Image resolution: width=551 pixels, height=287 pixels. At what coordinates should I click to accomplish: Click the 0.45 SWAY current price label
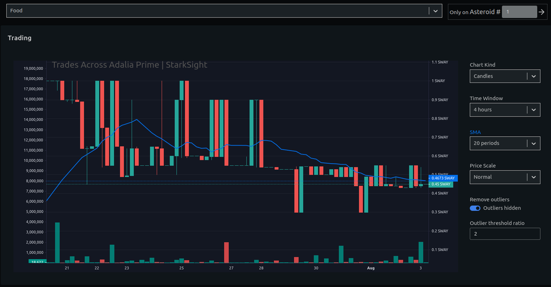(441, 184)
